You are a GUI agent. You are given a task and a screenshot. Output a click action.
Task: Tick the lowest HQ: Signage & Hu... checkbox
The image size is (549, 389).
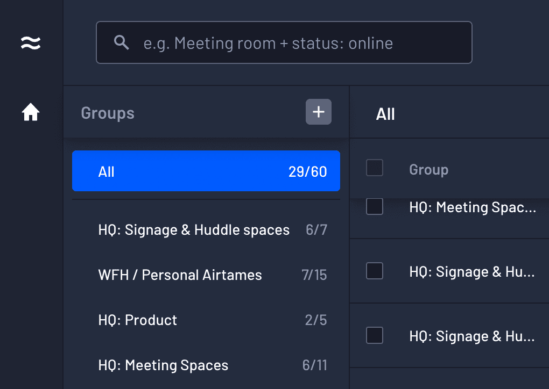click(x=374, y=336)
